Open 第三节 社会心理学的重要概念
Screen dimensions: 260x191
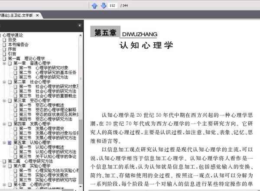coord(48,96)
